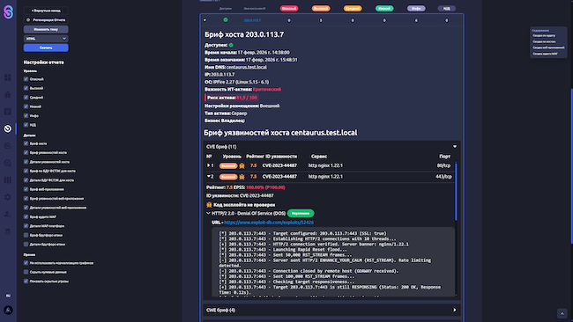Open the bug icon section in sidebar
Image resolution: width=573 pixels, height=322 pixels.
tap(8, 94)
